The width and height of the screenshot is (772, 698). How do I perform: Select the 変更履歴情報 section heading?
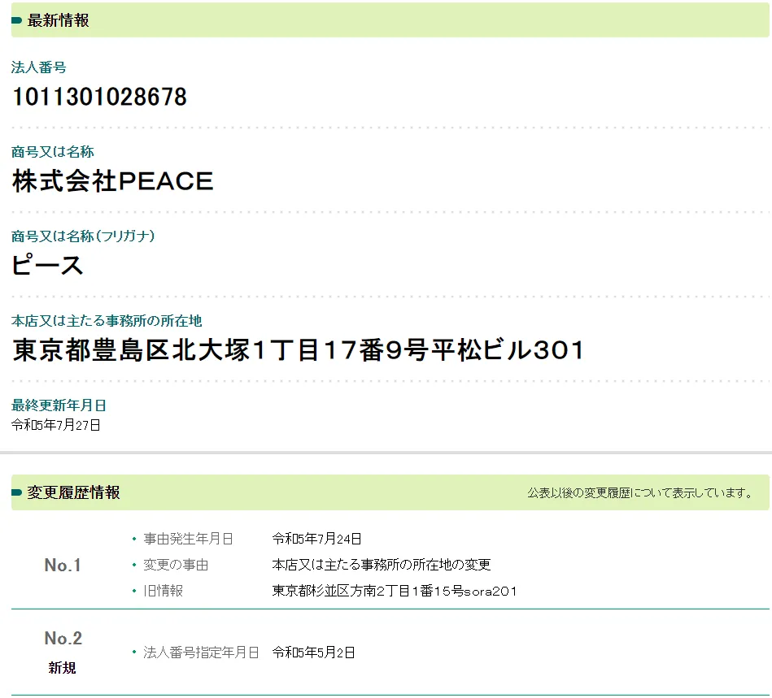point(73,492)
